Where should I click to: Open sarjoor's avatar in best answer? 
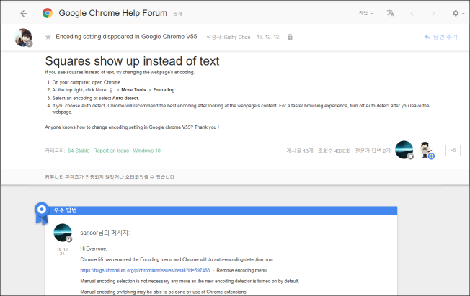tap(63, 233)
